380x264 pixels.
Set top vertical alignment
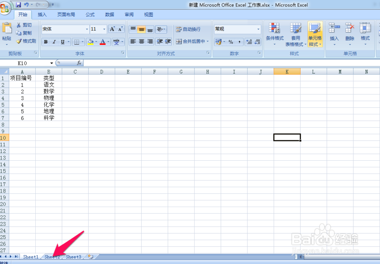133,29
